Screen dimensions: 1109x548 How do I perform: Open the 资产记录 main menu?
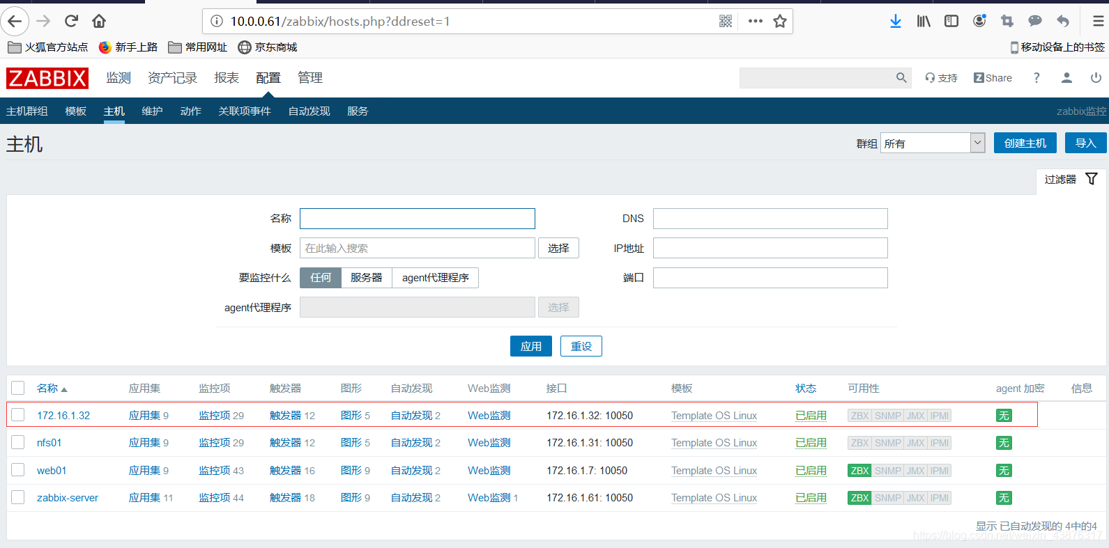[x=172, y=78]
